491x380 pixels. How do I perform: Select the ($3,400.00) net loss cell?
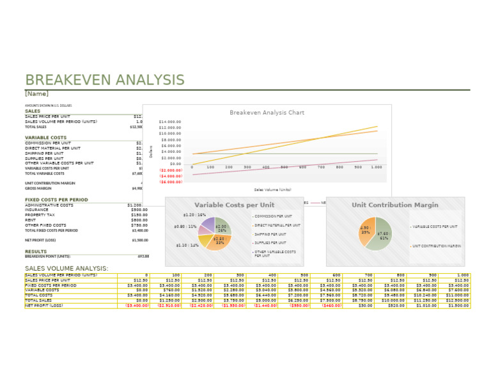click(134, 305)
